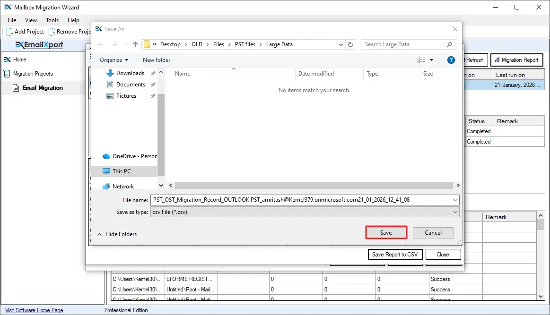The image size is (550, 315).
Task: Open the Tools menu
Action: (52, 20)
